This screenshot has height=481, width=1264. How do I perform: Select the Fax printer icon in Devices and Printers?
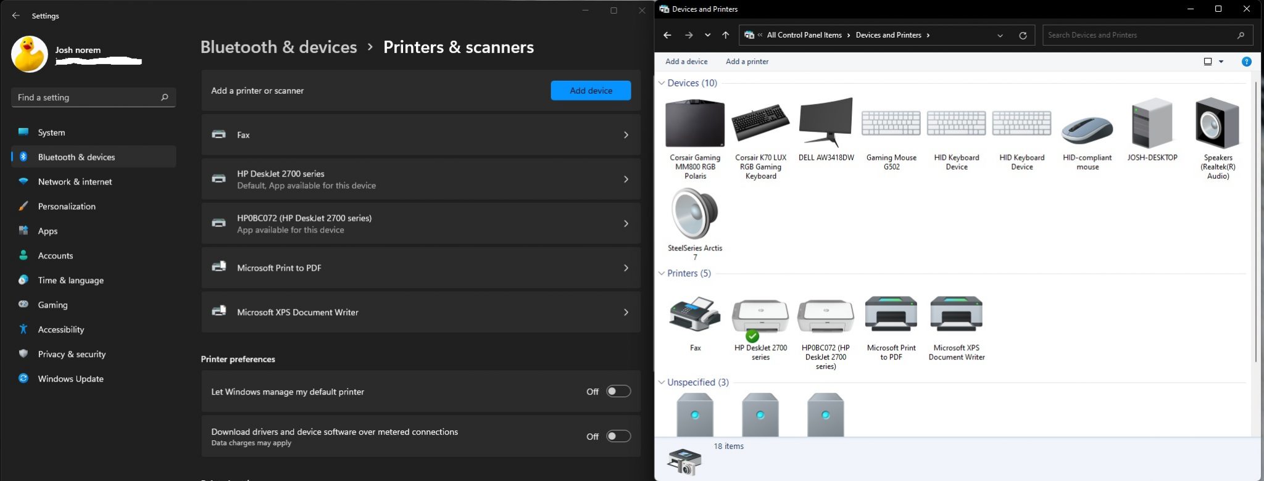(x=695, y=314)
